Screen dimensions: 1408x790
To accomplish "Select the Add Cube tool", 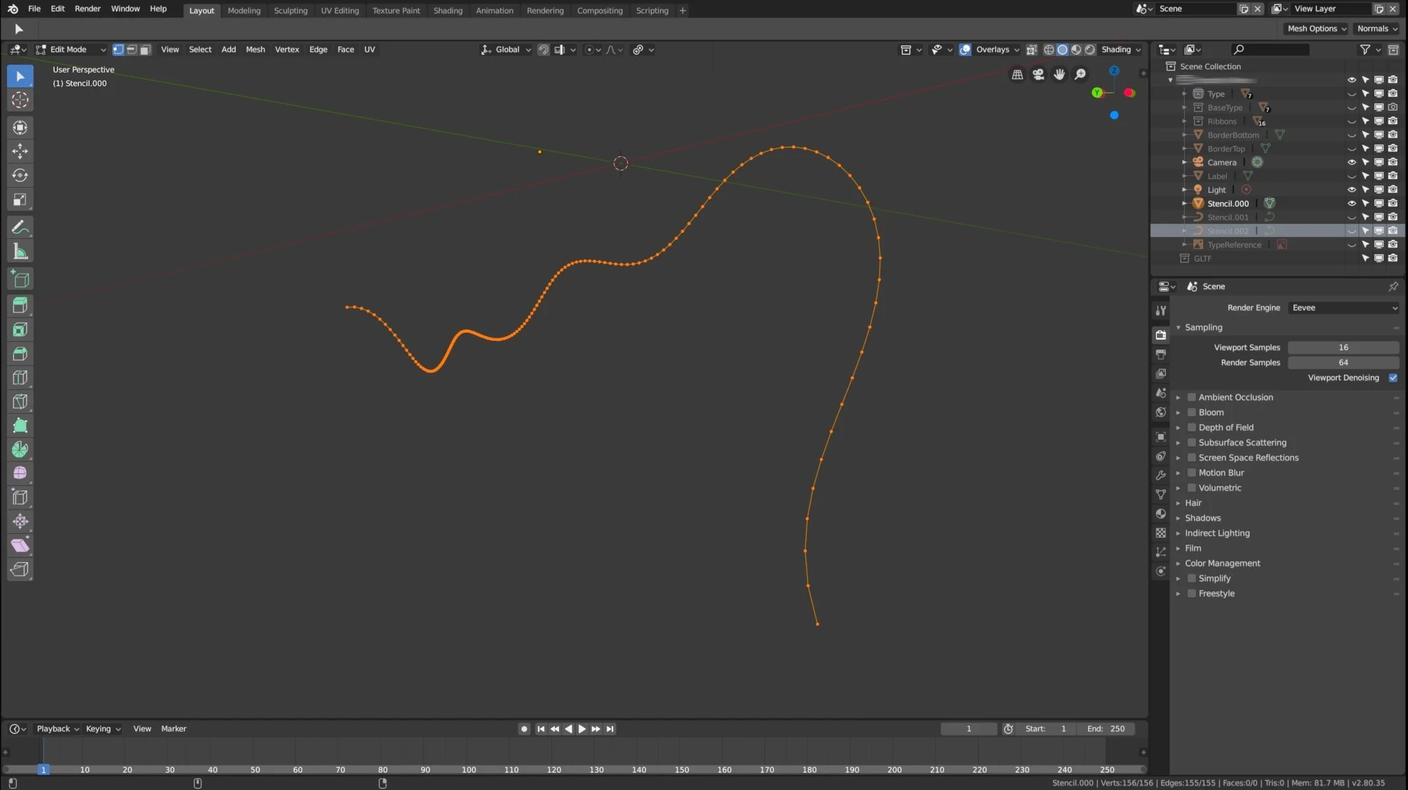I will click(x=20, y=279).
